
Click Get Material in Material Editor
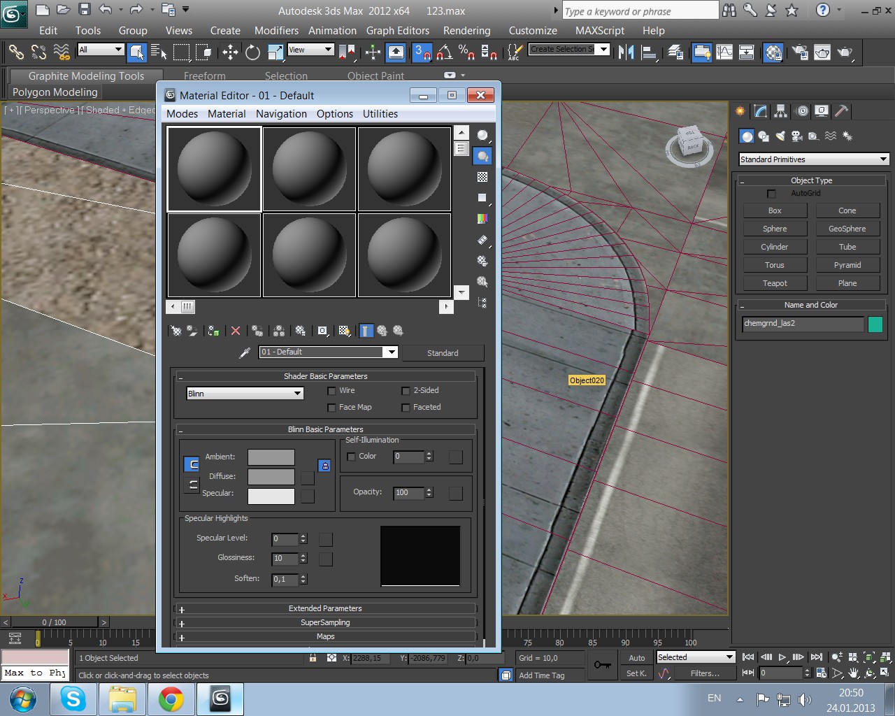(x=176, y=331)
